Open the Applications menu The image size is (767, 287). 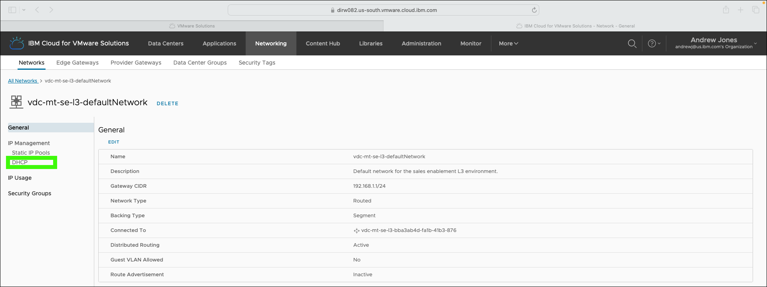pyautogui.click(x=219, y=43)
